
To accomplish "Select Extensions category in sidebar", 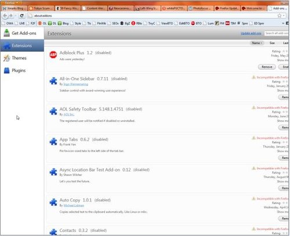I will tap(22, 45).
